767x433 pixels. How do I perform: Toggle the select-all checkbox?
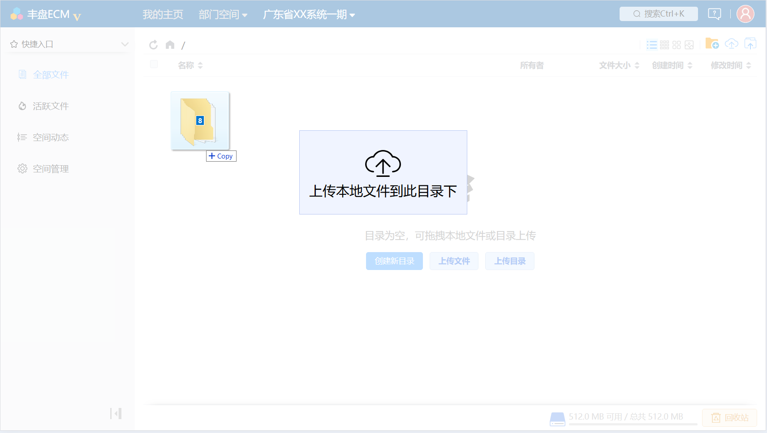[x=154, y=64]
